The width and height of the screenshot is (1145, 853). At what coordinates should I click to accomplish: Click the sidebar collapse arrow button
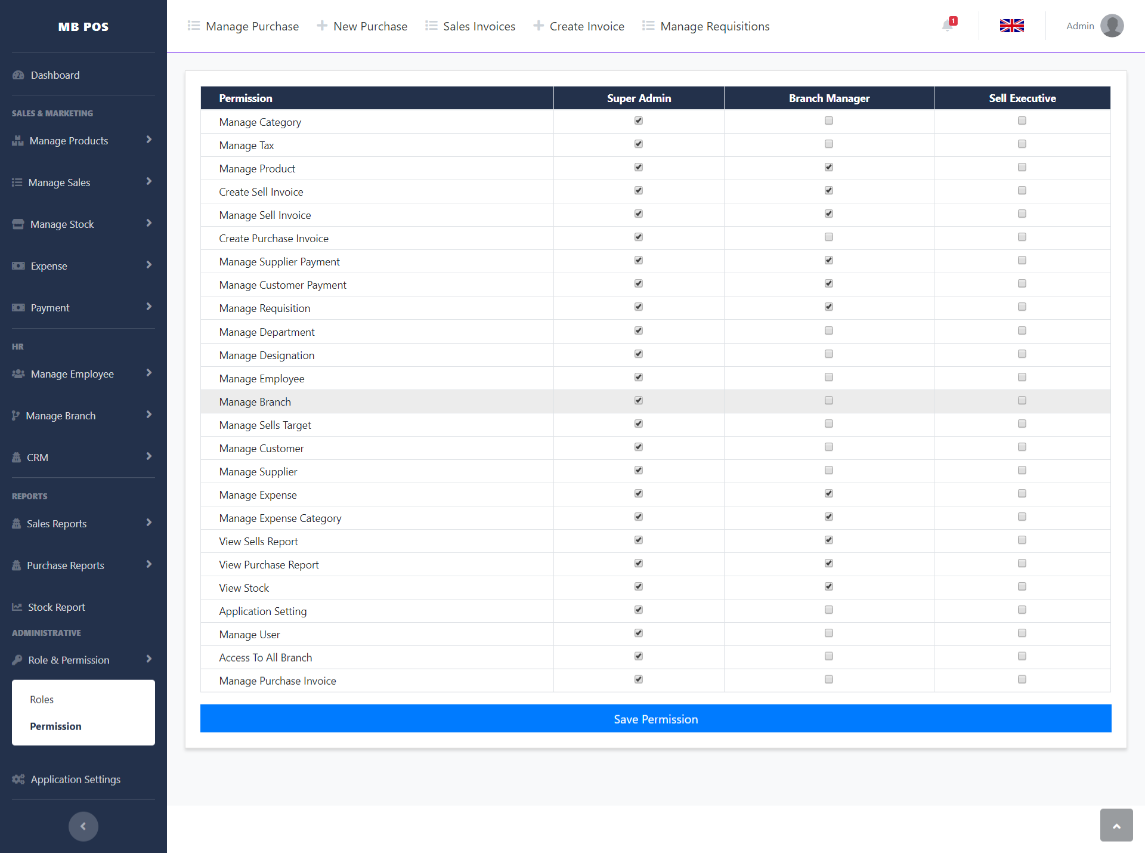83,826
